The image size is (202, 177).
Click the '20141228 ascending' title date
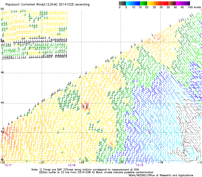coord(74,4)
